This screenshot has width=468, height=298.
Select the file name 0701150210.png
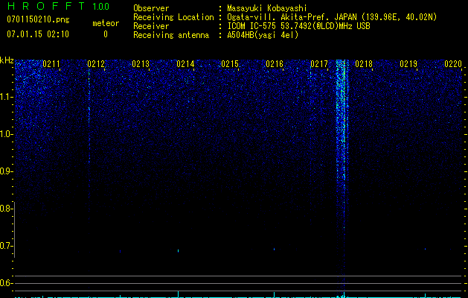(38, 19)
